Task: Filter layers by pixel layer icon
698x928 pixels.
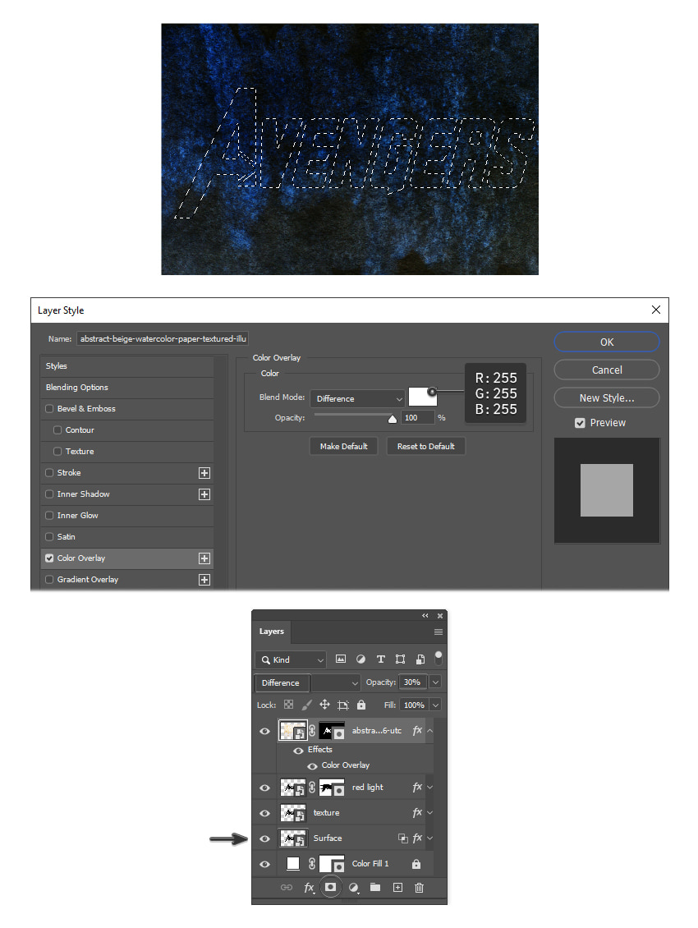Action: [341, 659]
